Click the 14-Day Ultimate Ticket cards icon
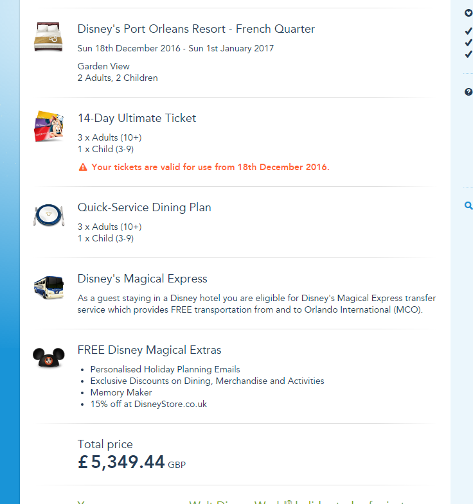Image resolution: width=473 pixels, height=504 pixels. click(x=49, y=126)
